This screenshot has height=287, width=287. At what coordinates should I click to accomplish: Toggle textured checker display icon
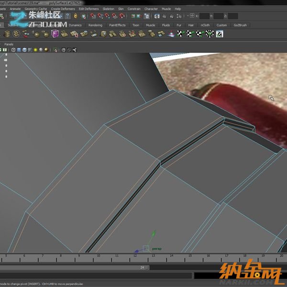pyautogui.click(x=30, y=50)
